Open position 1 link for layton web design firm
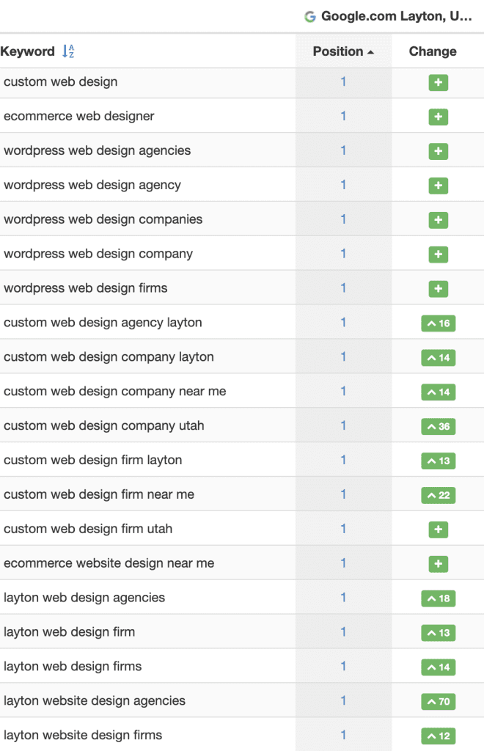Image resolution: width=484 pixels, height=751 pixels. pyautogui.click(x=343, y=632)
